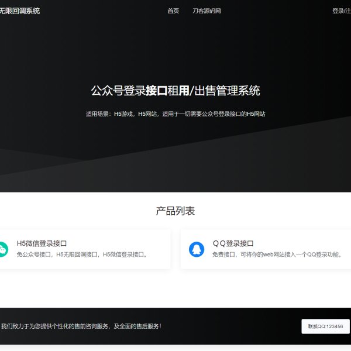Click the green WeChat icon
The image size is (351, 351).
4,249
